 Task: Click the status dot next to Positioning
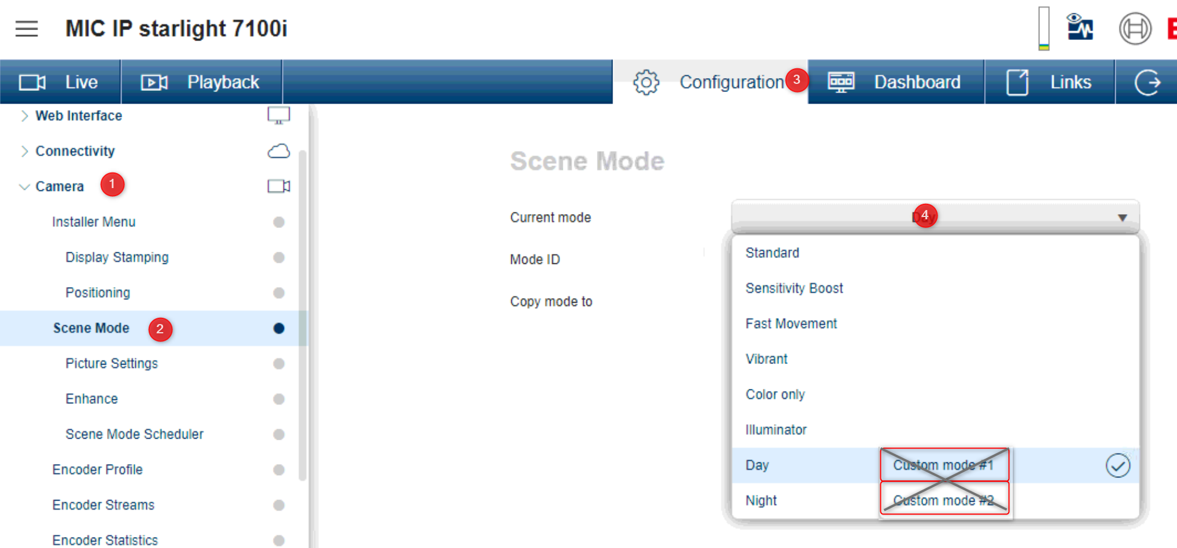tap(279, 293)
